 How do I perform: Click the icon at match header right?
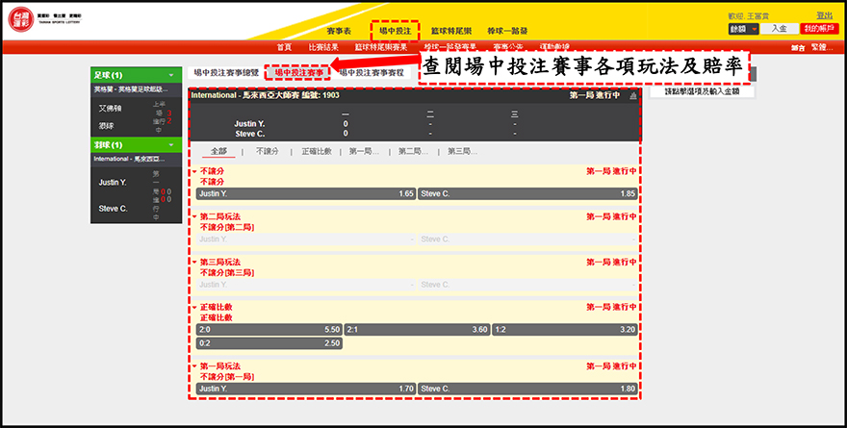pyautogui.click(x=632, y=96)
